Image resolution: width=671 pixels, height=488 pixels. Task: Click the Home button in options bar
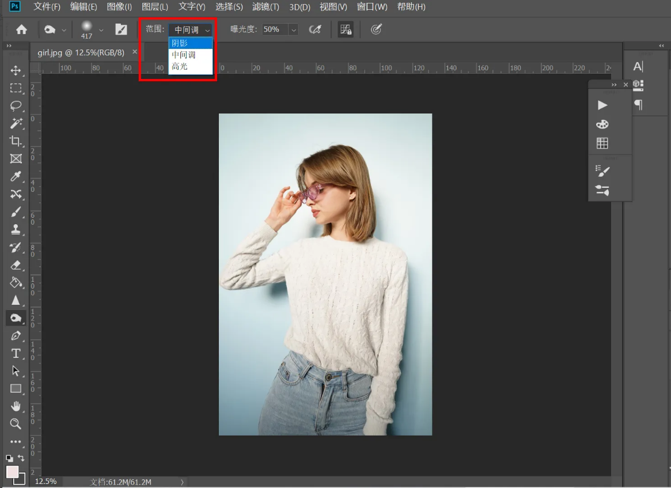point(21,29)
